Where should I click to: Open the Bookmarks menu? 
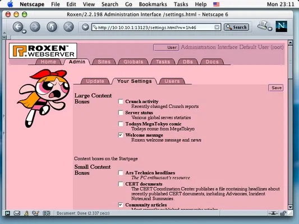tap(153, 4)
